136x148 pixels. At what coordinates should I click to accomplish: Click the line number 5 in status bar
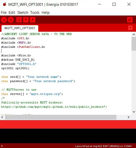click(2, 146)
